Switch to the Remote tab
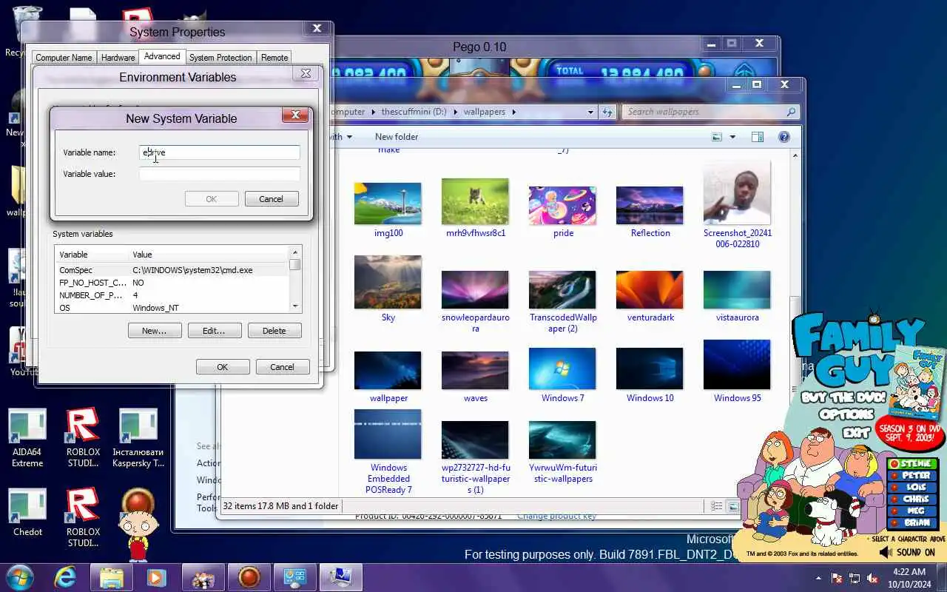Image resolution: width=947 pixels, height=592 pixels. [274, 58]
